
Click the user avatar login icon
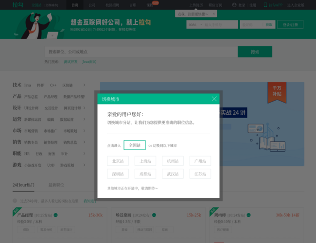tap(234, 5)
